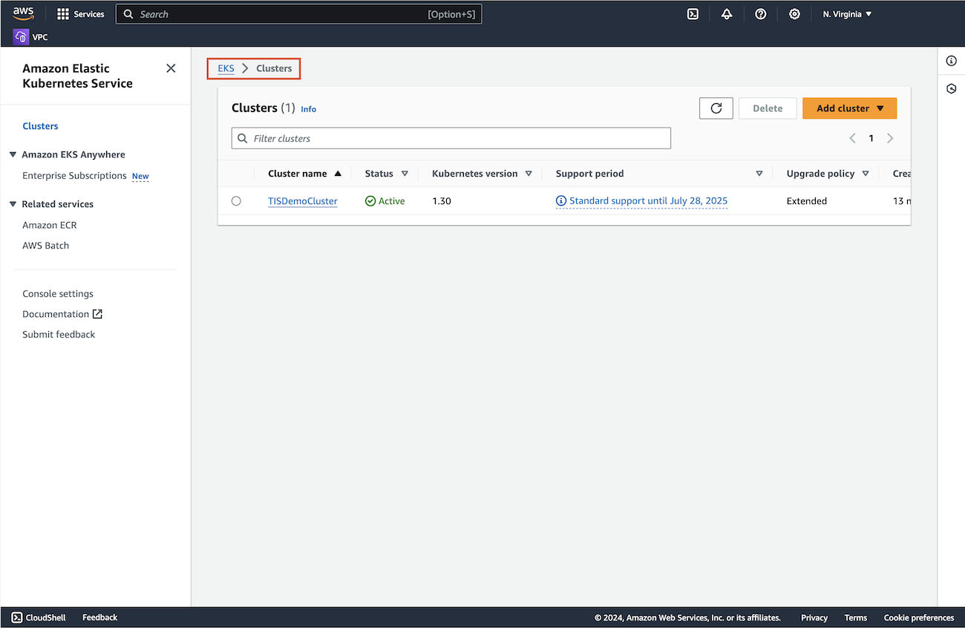Open the N. Virginia region dropdown
The width and height of the screenshot is (965, 628).
click(x=847, y=14)
